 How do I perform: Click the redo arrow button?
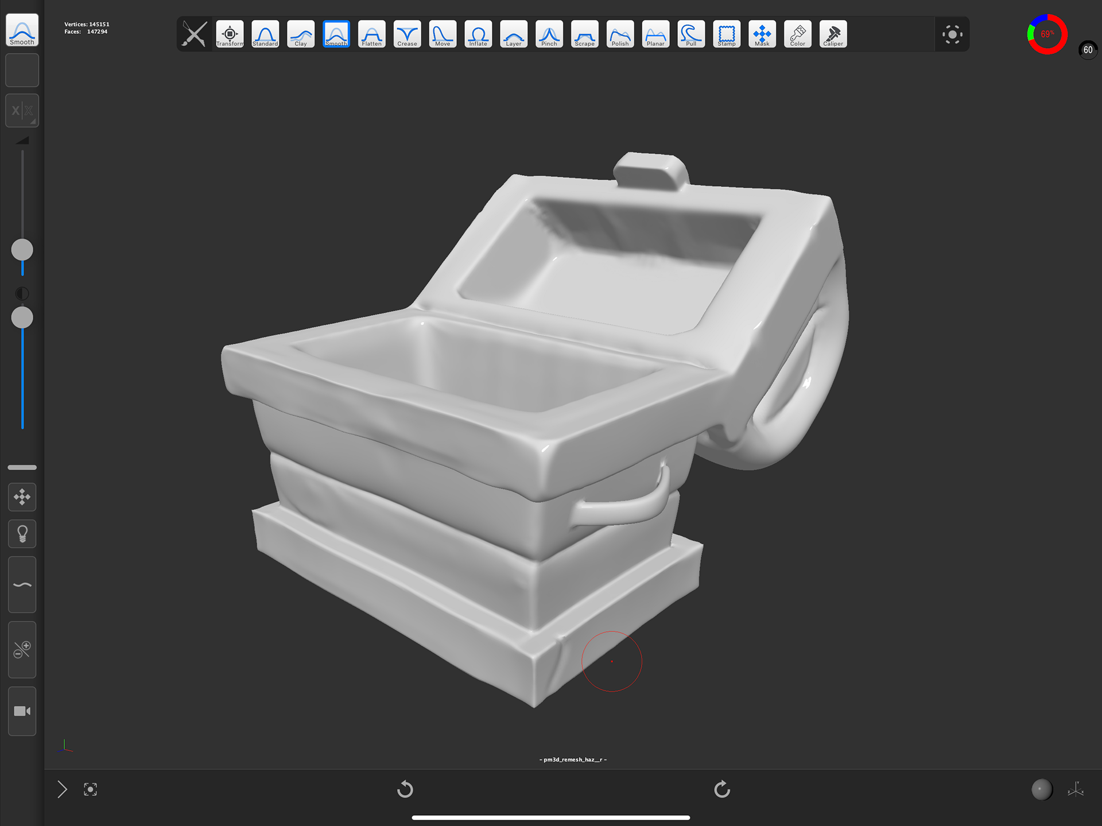(x=722, y=789)
